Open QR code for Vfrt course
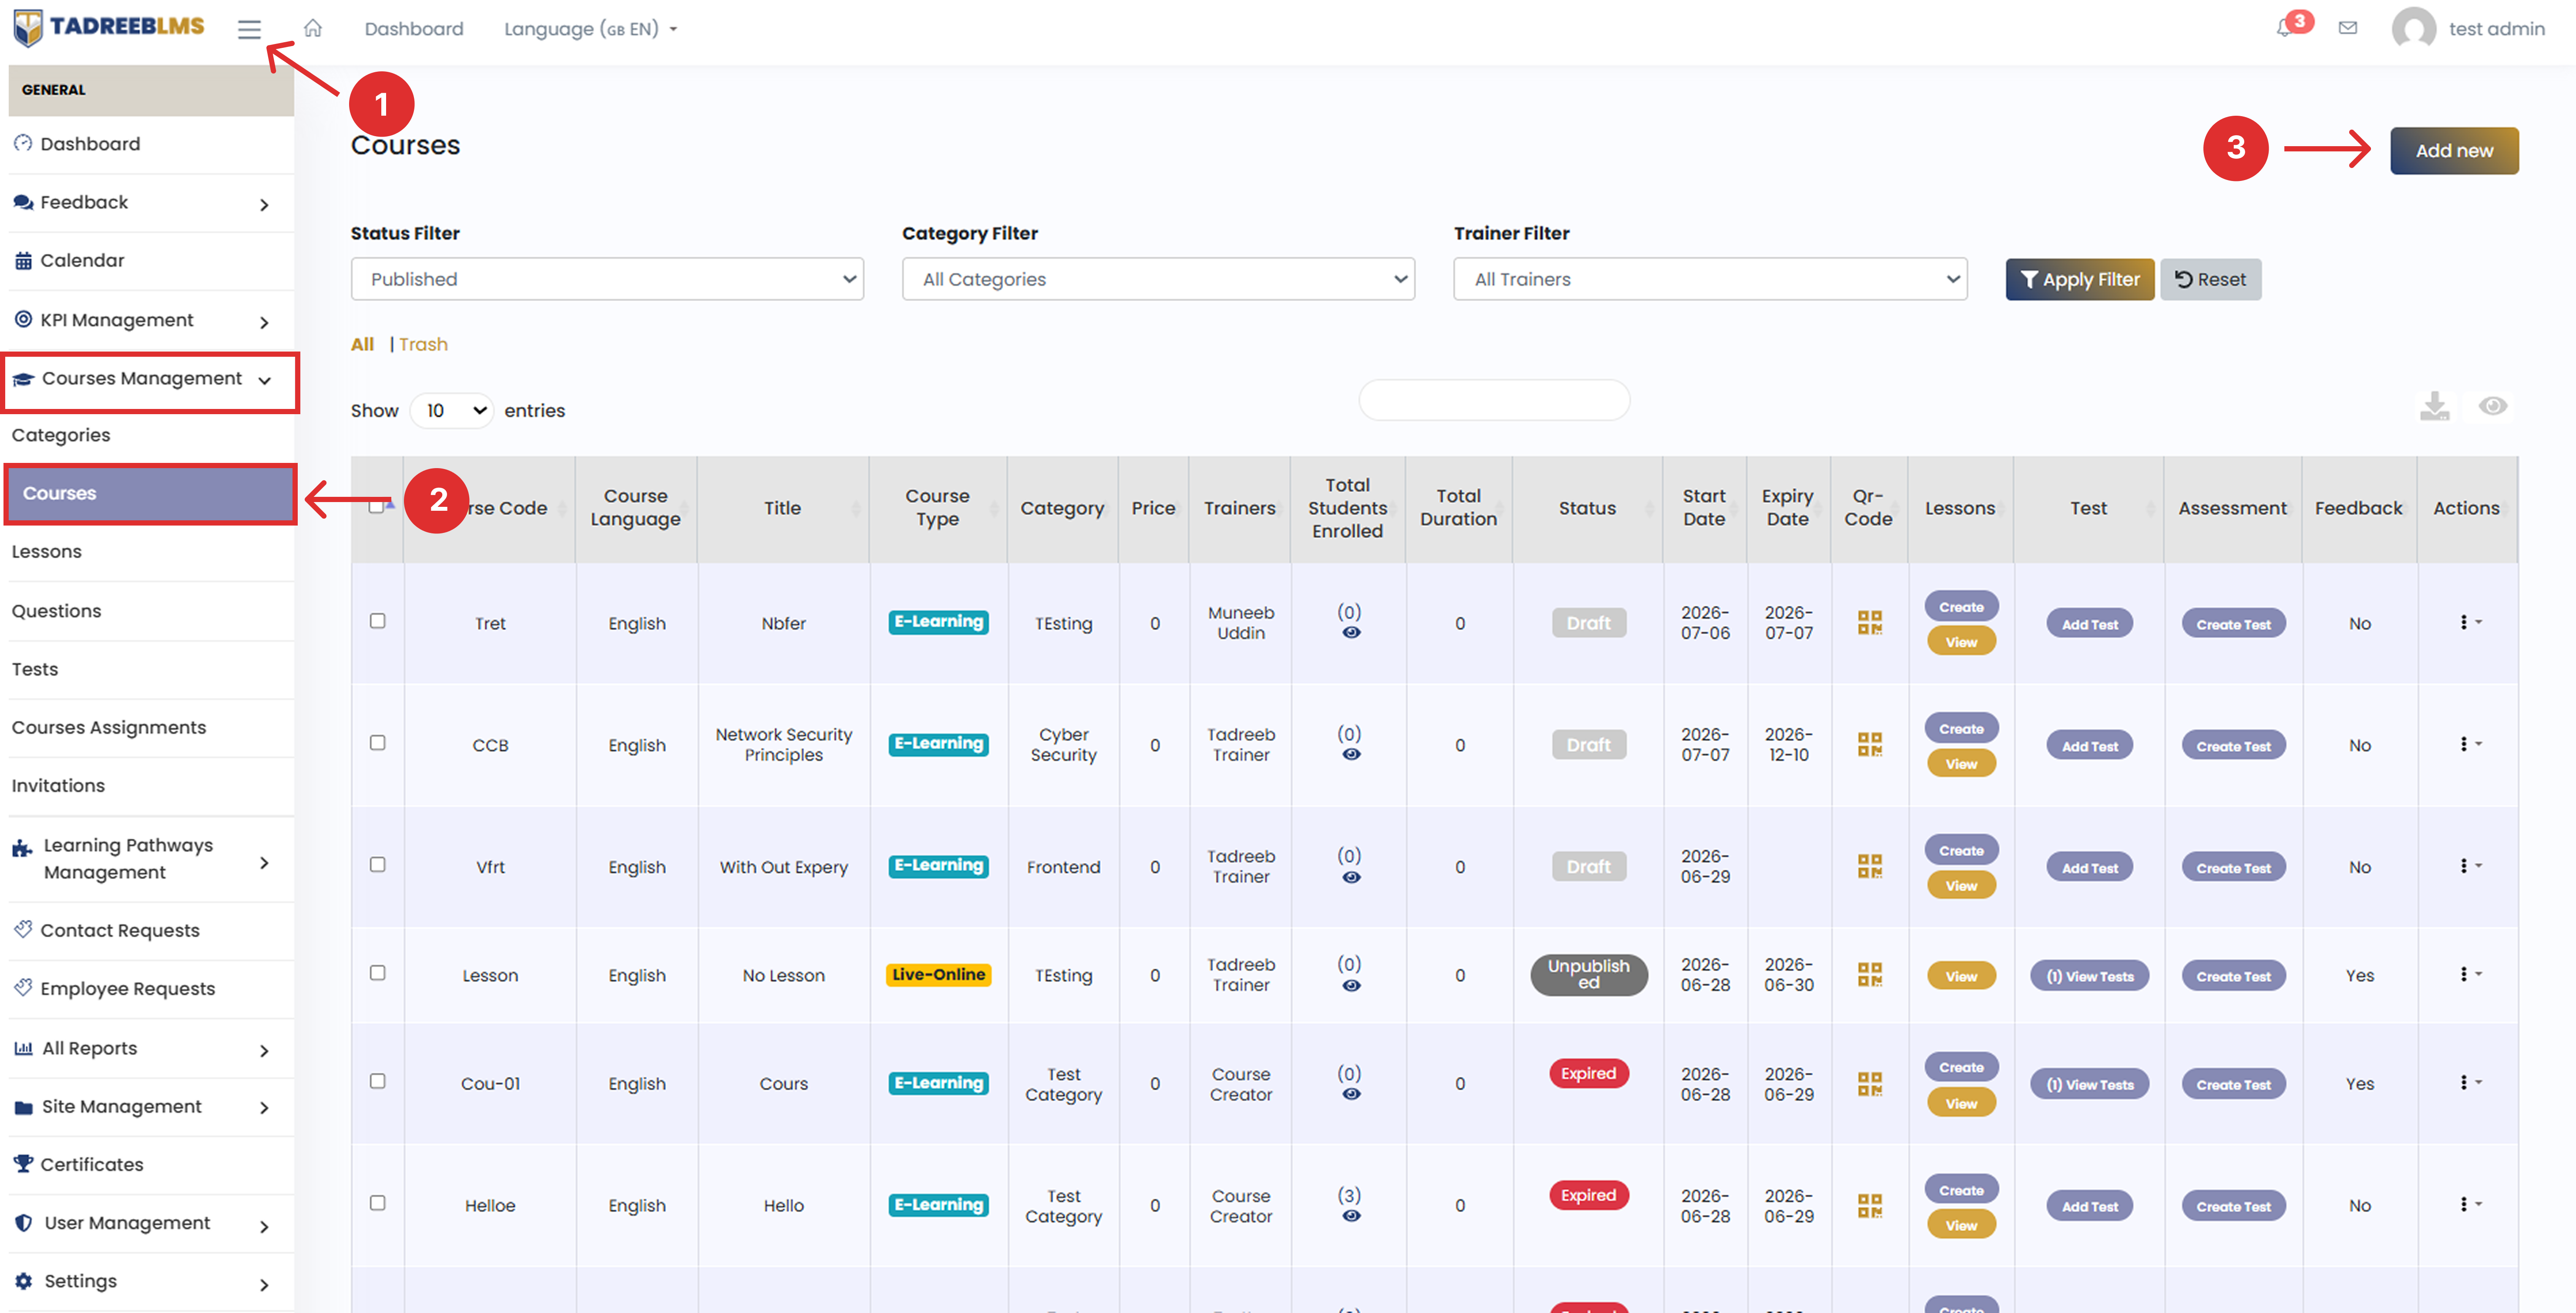 pyautogui.click(x=1869, y=866)
